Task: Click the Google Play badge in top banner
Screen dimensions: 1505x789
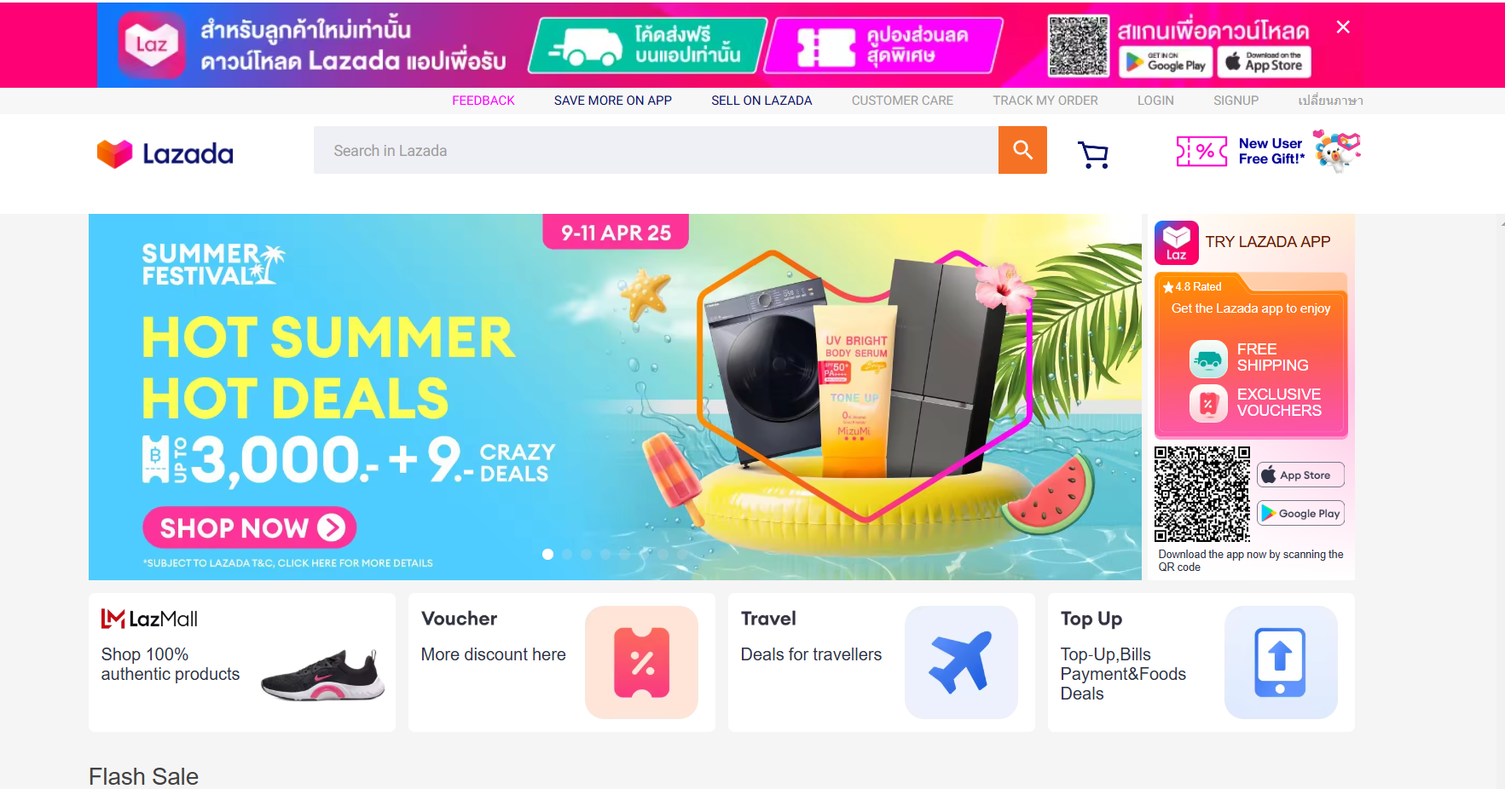Action: pos(1166,62)
